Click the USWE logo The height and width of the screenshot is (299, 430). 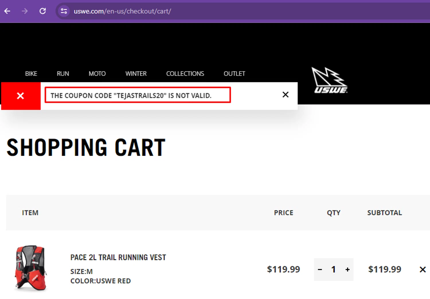(330, 80)
